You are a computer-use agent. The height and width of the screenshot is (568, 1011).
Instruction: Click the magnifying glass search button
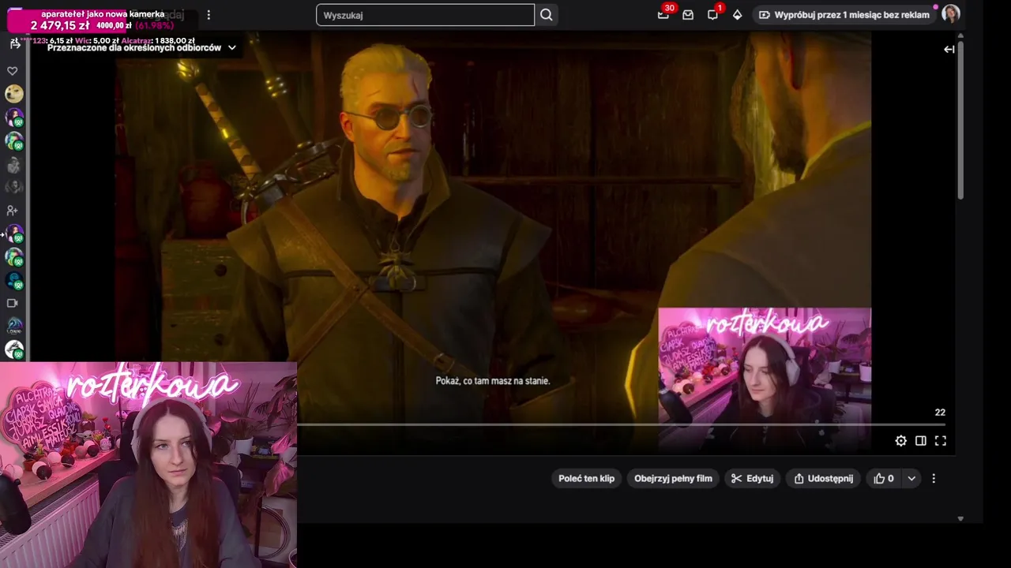(x=547, y=15)
